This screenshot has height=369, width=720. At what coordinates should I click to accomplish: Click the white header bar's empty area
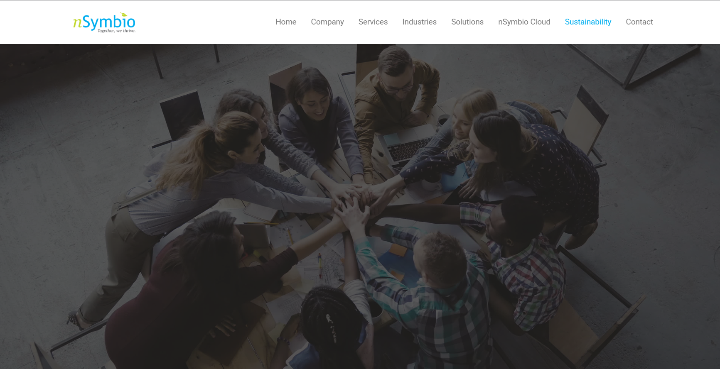point(199,22)
